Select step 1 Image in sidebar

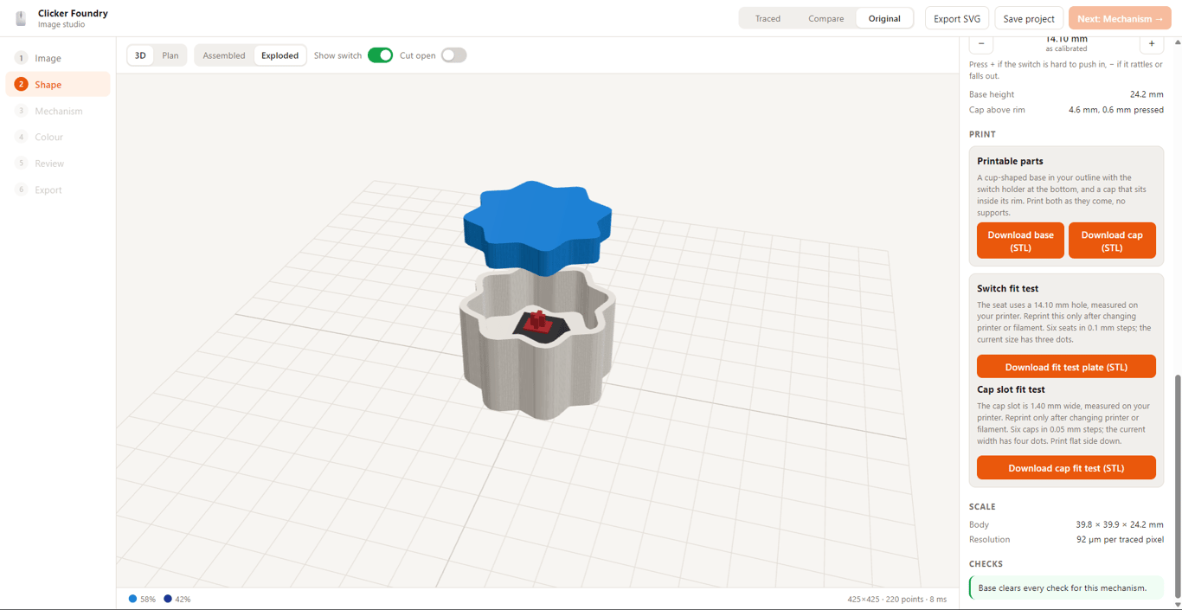point(58,58)
